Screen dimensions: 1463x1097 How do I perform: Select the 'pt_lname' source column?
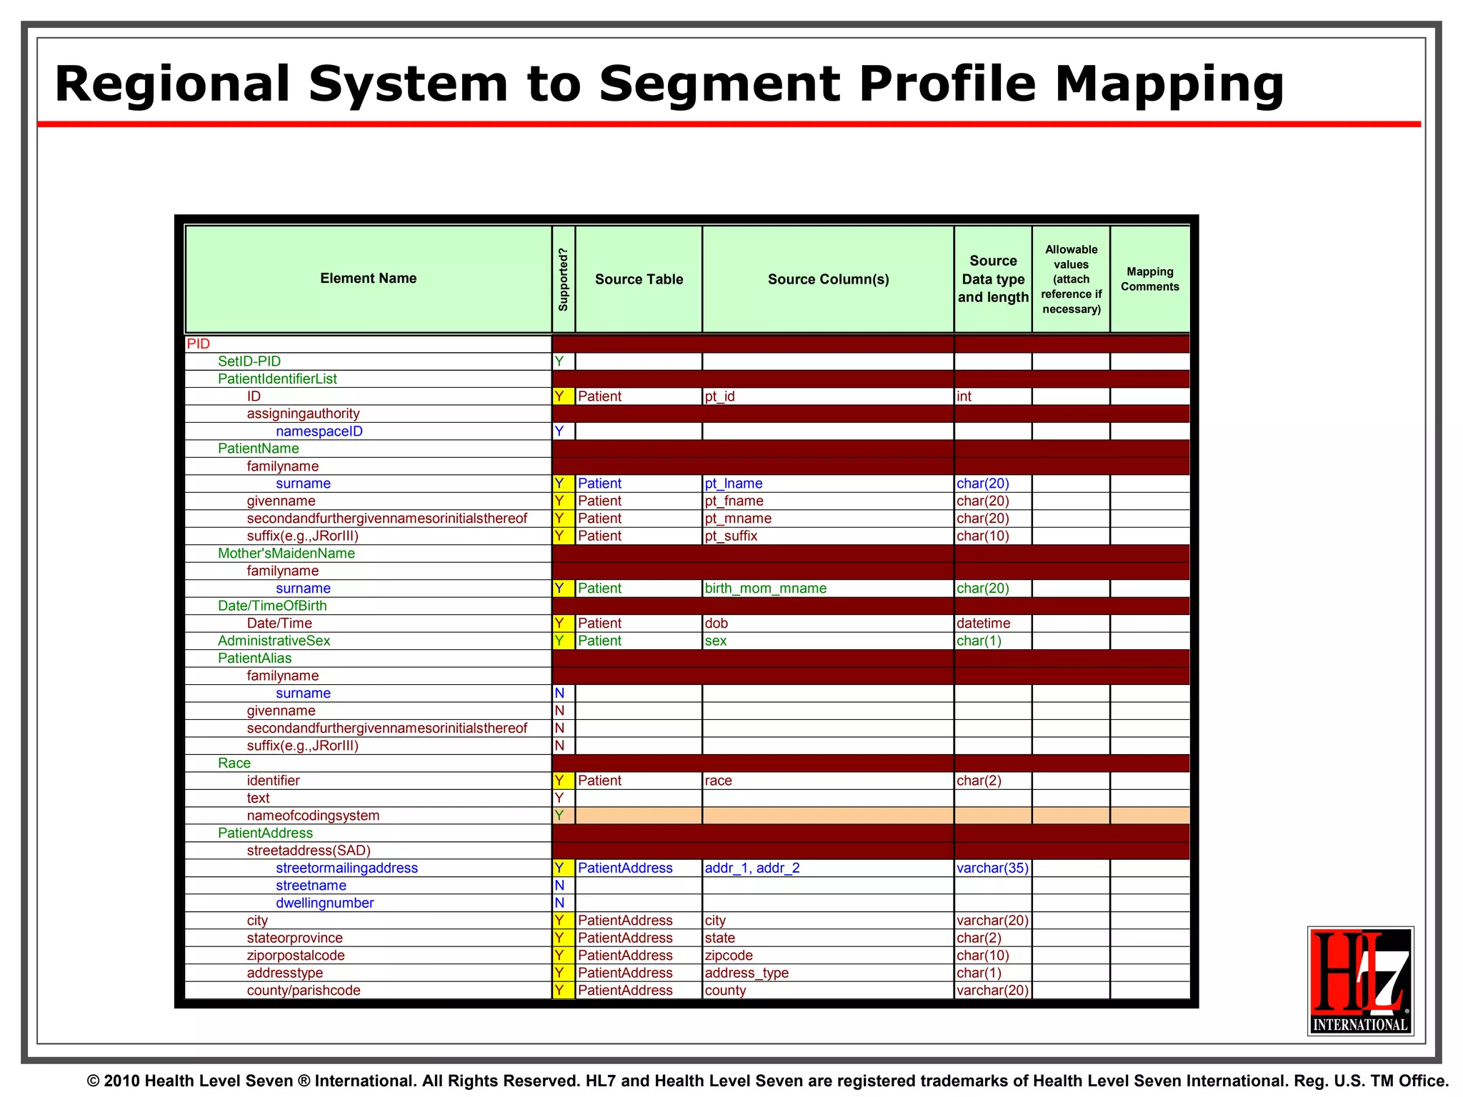[x=828, y=484]
